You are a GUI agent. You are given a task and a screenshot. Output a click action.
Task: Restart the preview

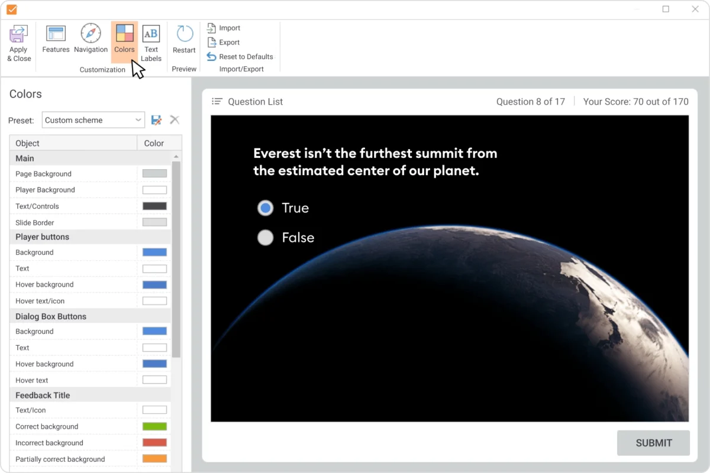pyautogui.click(x=184, y=40)
